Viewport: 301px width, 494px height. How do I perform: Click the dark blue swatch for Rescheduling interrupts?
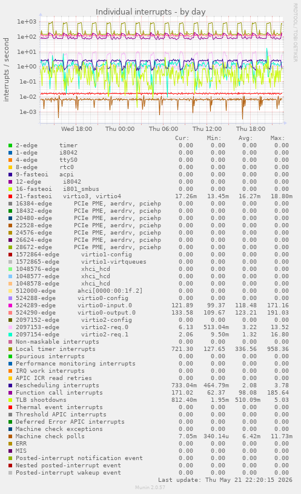tap(10, 386)
